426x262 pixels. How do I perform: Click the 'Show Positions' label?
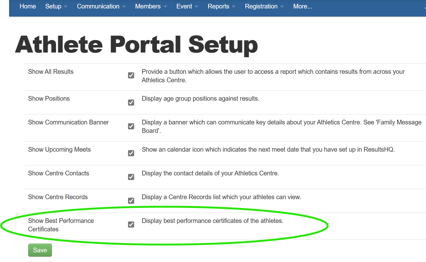(x=49, y=98)
